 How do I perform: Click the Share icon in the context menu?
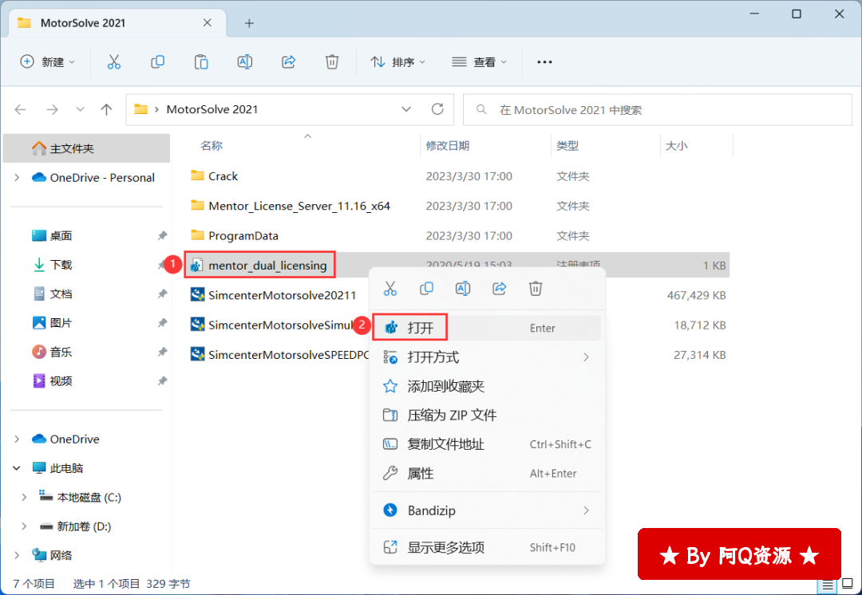pos(499,289)
